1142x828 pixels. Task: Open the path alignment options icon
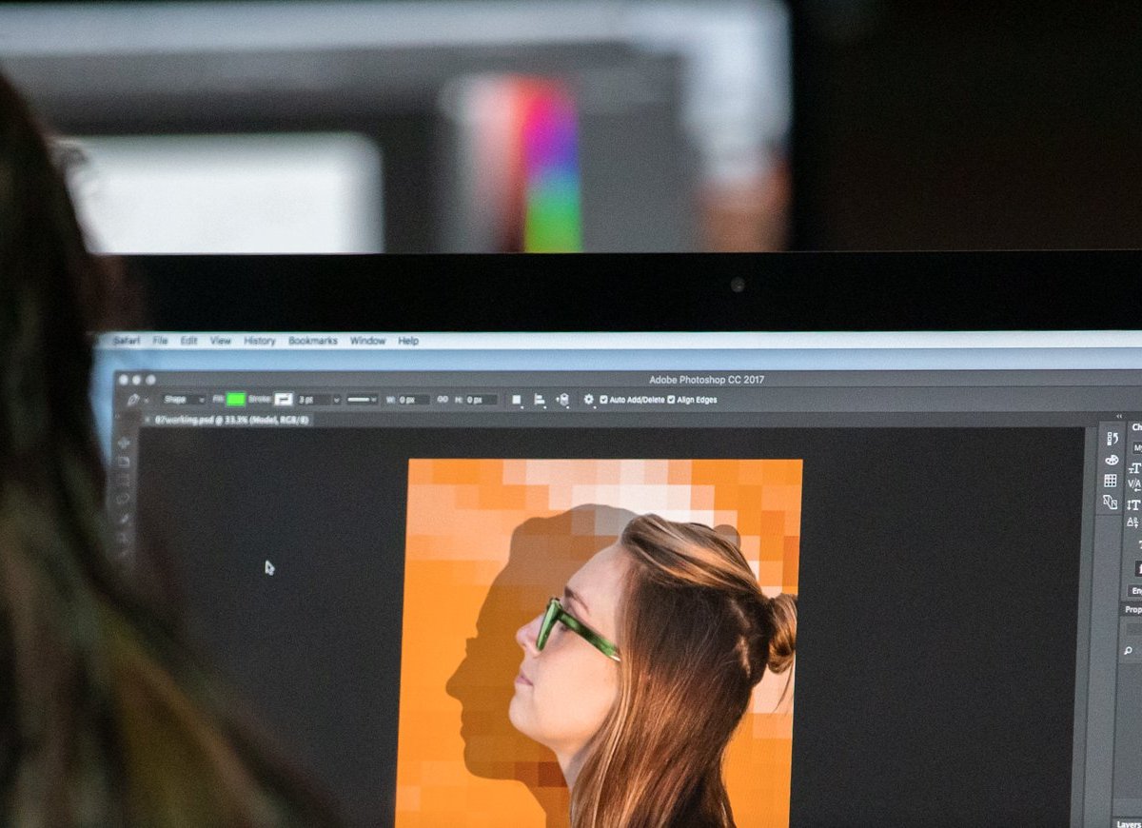[540, 400]
